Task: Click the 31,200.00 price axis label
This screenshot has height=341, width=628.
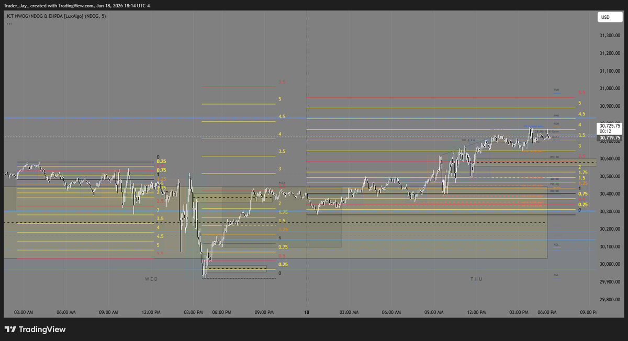Action: pos(610,53)
